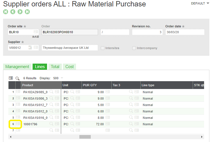The width and height of the screenshot is (213, 142).
Task: Toggle the Intercompany checkbox
Action: tap(134, 48)
